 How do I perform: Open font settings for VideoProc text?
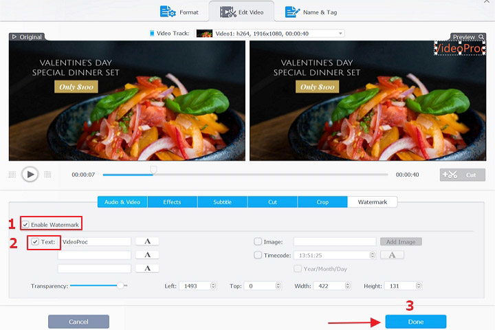point(147,241)
